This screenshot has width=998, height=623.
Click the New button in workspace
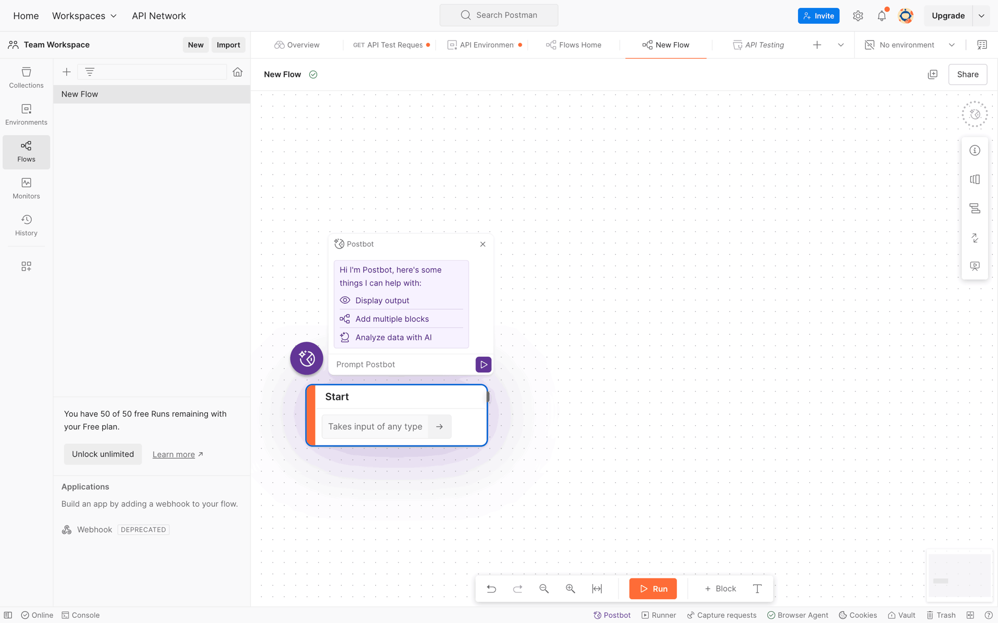(195, 45)
